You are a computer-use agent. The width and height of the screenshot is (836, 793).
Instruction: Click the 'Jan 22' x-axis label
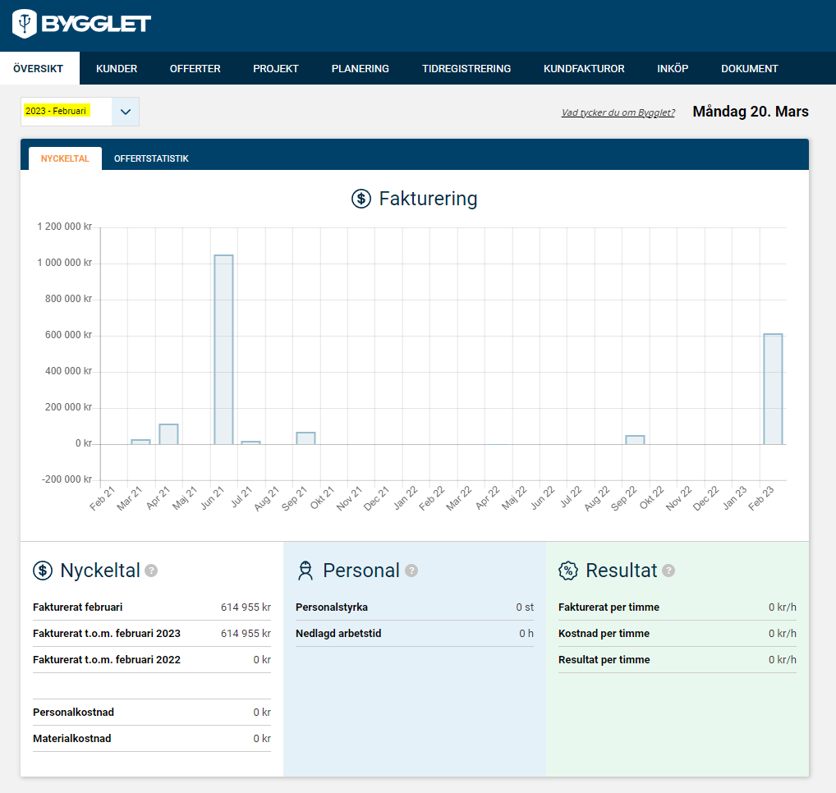(405, 498)
